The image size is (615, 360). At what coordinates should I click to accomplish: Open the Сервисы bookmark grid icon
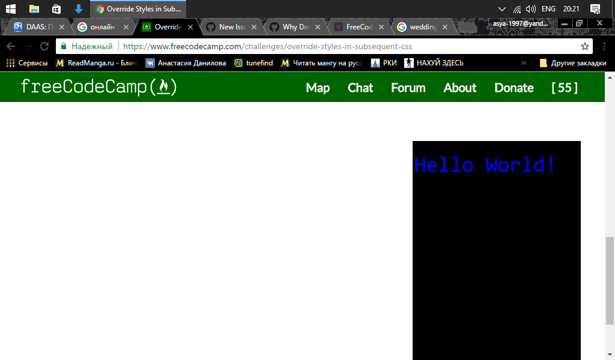[x=10, y=62]
